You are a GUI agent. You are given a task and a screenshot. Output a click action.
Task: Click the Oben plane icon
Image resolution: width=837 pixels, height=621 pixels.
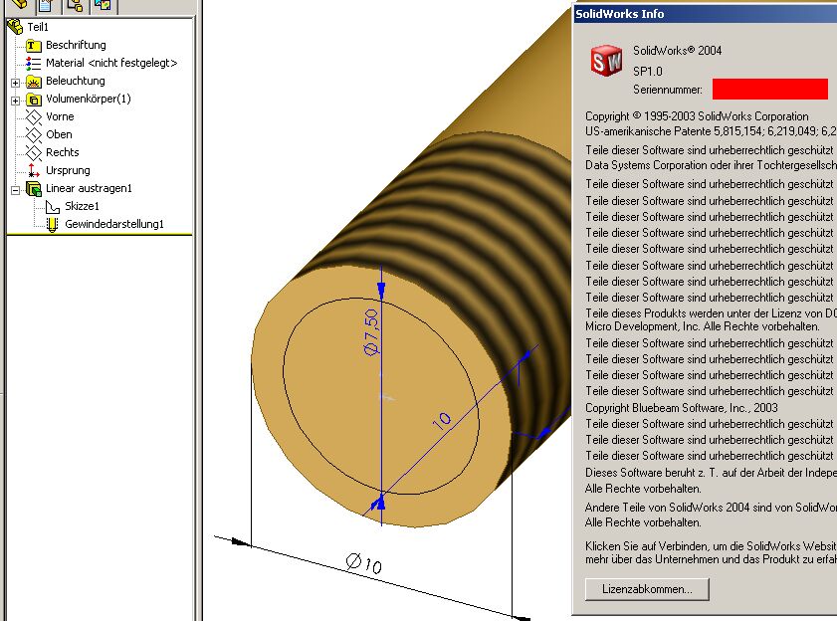point(34,134)
